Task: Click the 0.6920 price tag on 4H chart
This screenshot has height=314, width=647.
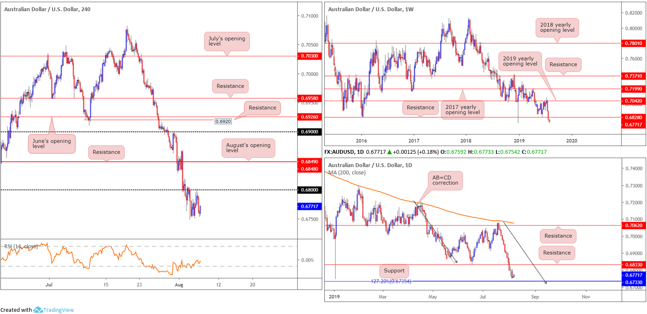Action: click(x=224, y=122)
